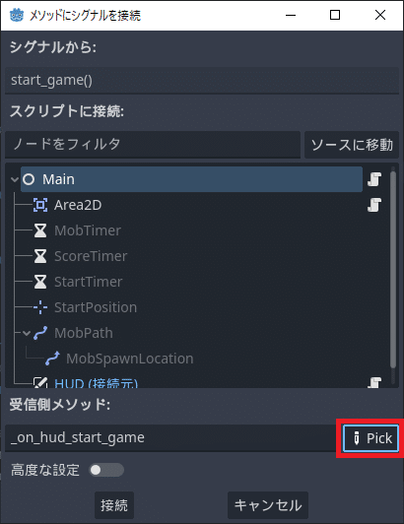Collapse the Main node tree
Screen dimensions: 404x524
click(x=15, y=179)
